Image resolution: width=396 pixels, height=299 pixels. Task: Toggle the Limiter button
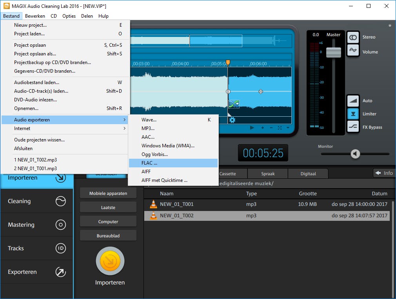[x=353, y=114]
